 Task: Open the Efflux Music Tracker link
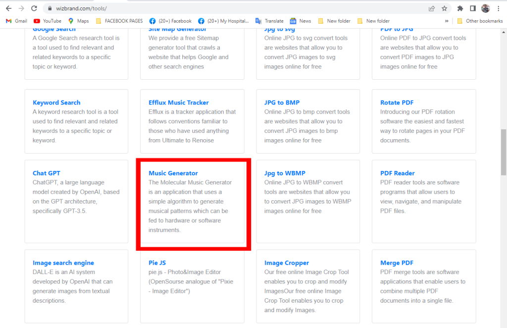pos(178,103)
